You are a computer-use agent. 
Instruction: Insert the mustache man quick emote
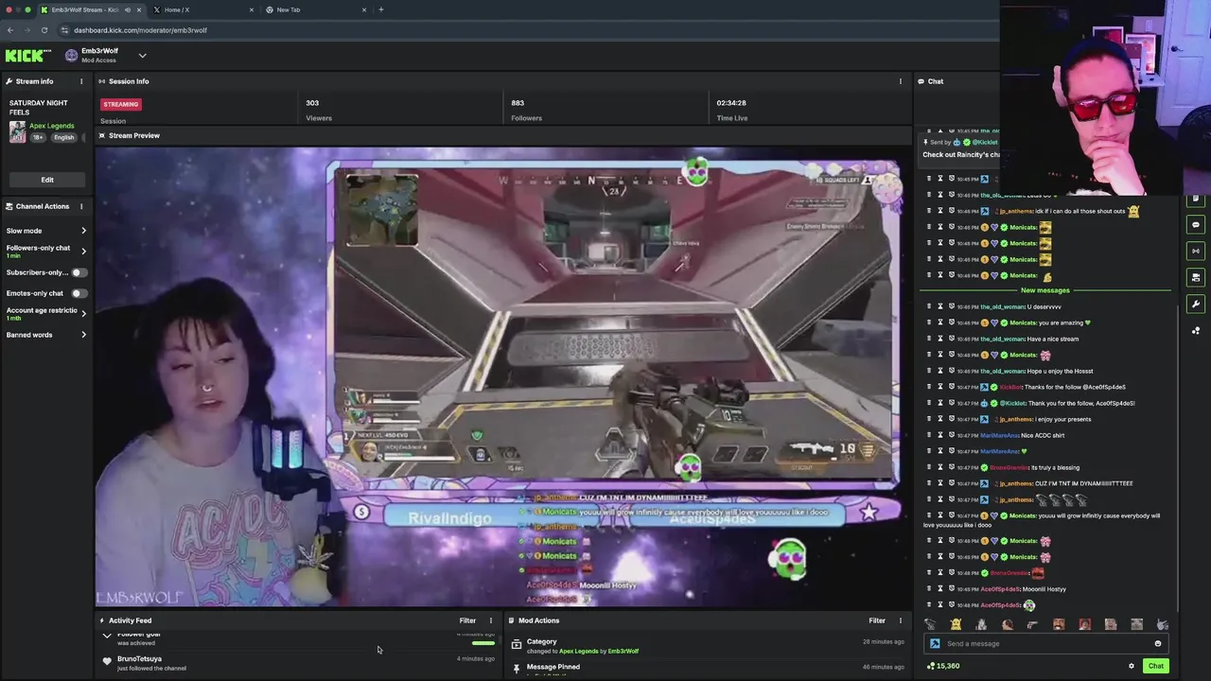(1059, 624)
